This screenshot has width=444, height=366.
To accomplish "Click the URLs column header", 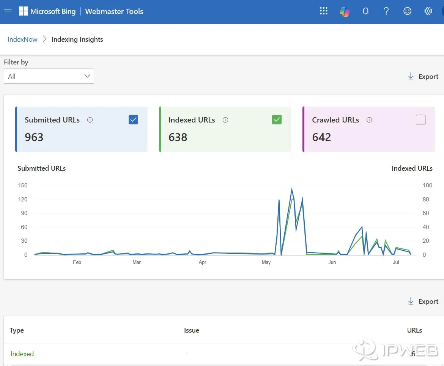I will point(414,330).
